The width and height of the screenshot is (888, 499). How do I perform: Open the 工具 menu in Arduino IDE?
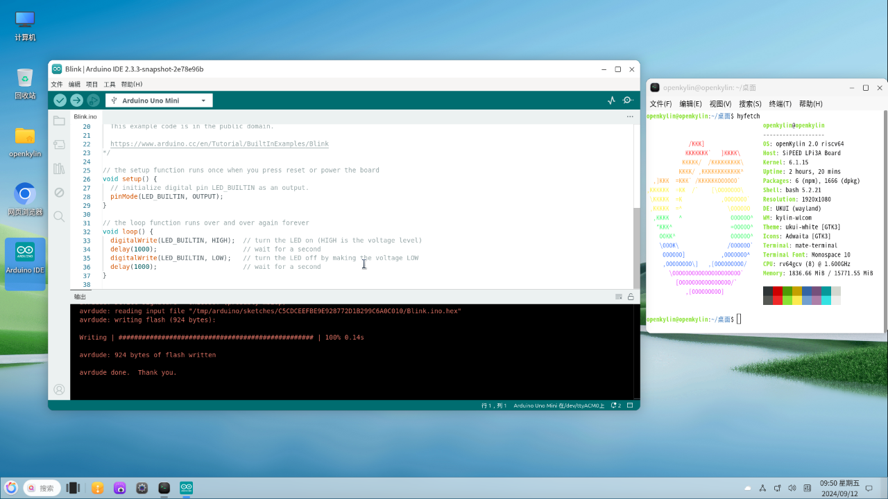110,85
